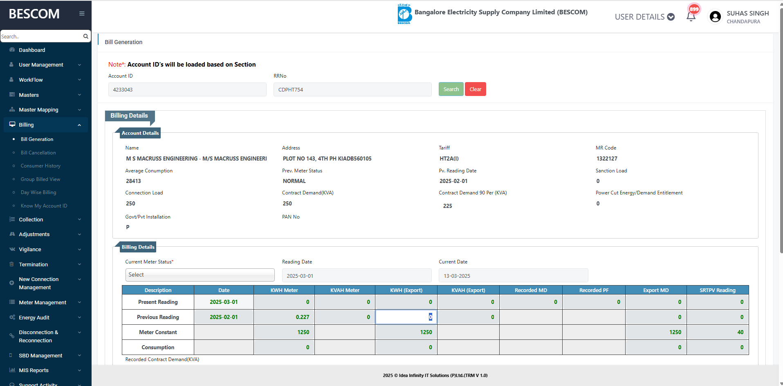Open the Current Meter Status select box

[x=200, y=275]
